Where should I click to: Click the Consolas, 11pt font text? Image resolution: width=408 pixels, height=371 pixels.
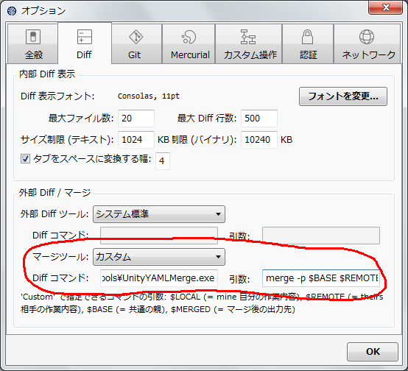(149, 96)
